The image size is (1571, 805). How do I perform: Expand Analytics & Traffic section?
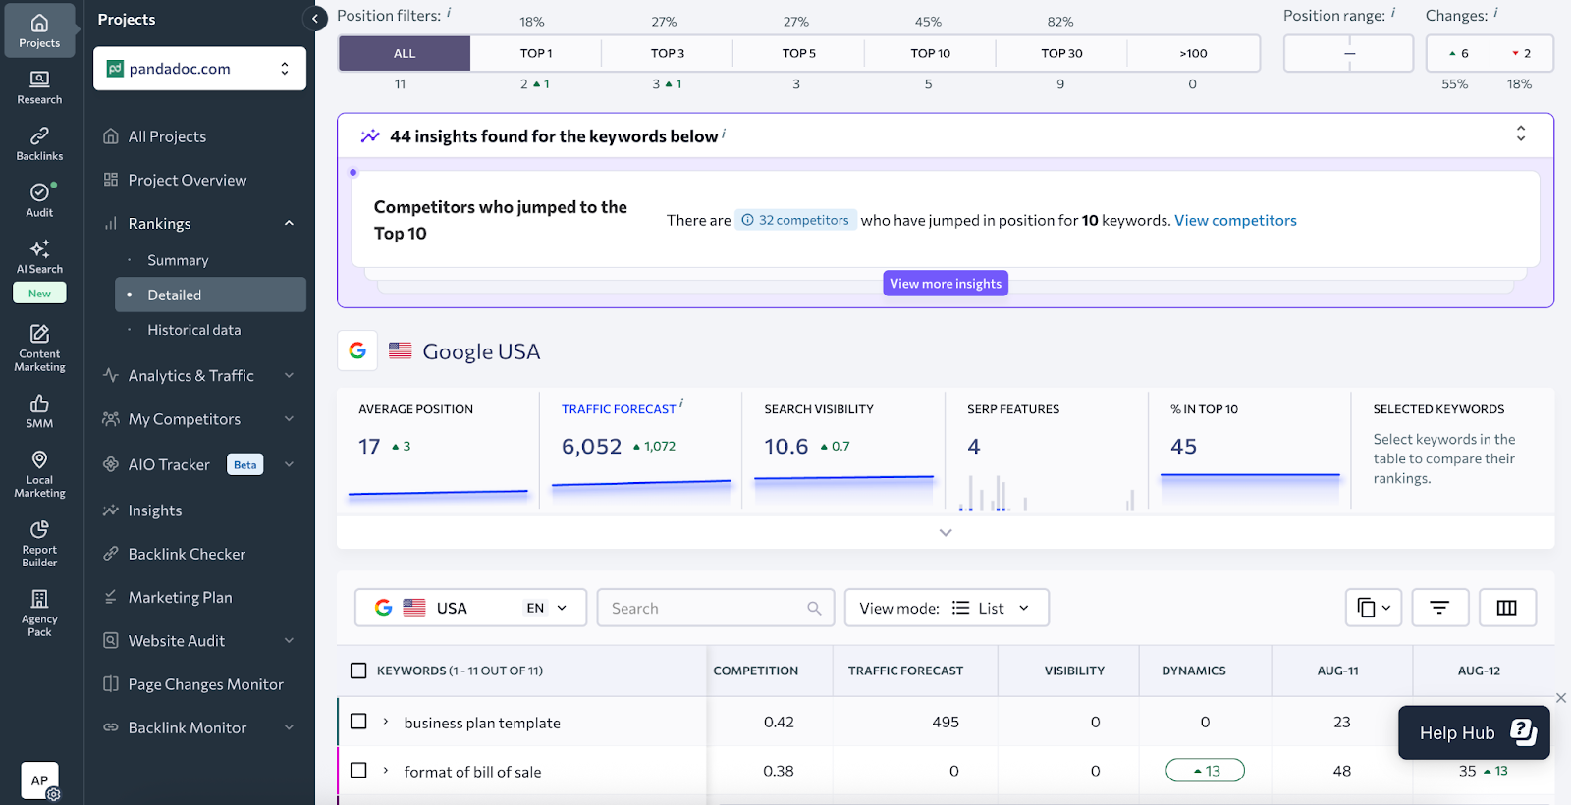(289, 375)
